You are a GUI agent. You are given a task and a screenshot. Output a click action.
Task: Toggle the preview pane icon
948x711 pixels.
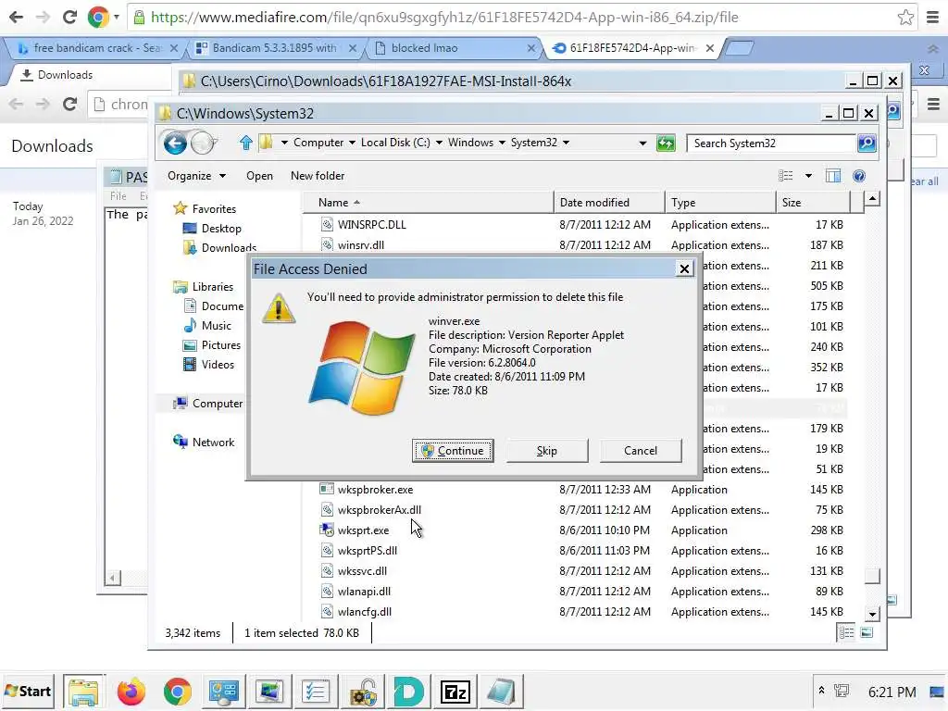tap(833, 176)
